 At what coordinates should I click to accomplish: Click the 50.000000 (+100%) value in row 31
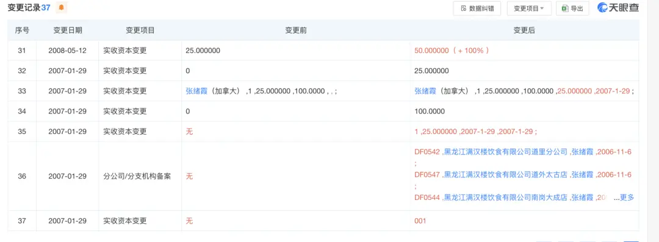click(x=452, y=51)
